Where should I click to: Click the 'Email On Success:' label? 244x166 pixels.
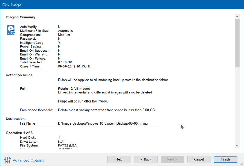[x=34, y=51]
